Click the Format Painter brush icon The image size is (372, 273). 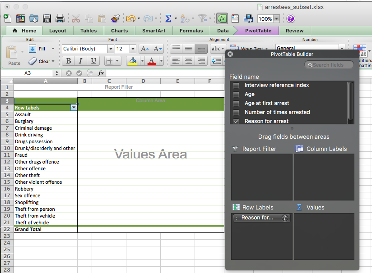[115, 18]
